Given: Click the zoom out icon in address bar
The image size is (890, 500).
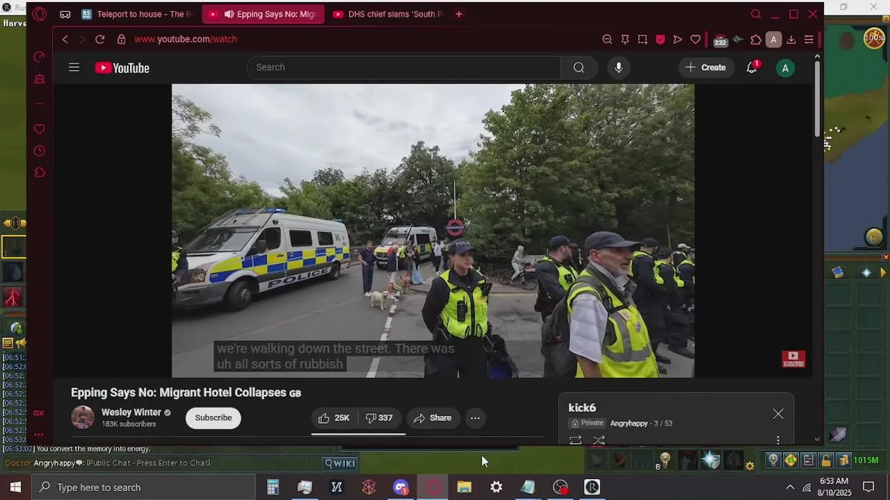Looking at the screenshot, I should click(607, 40).
